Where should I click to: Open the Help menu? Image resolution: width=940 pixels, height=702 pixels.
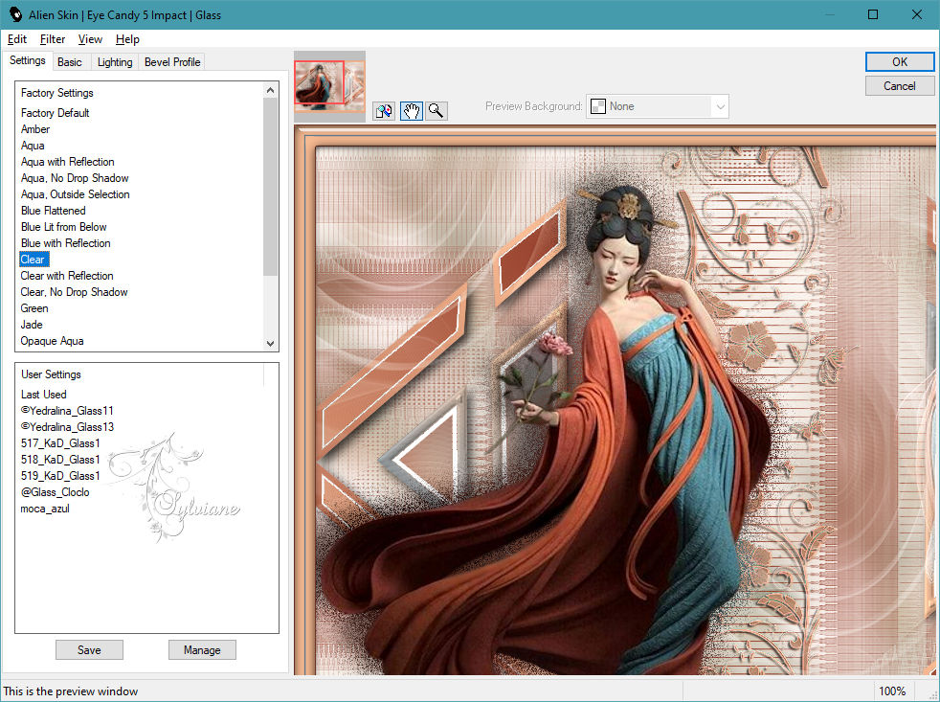click(x=127, y=39)
